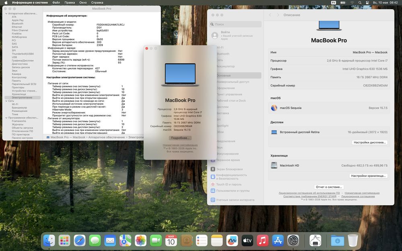Click MacBook Pro — Macbook in the path bar
The image size is (402, 251).
[x=66, y=137]
